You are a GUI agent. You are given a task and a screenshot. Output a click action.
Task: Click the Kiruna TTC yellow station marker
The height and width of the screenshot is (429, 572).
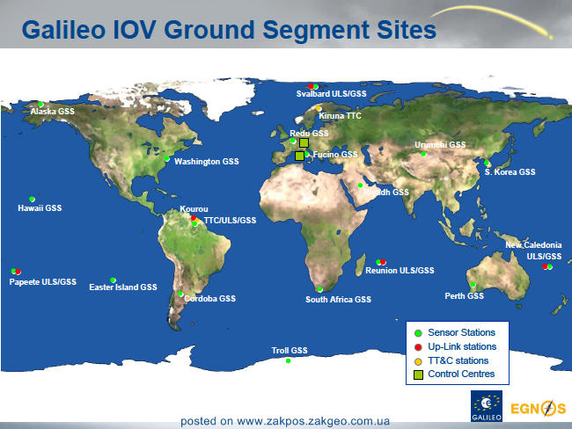[x=319, y=108]
